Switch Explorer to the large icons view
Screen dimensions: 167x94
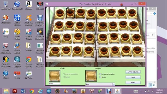(x=154, y=85)
